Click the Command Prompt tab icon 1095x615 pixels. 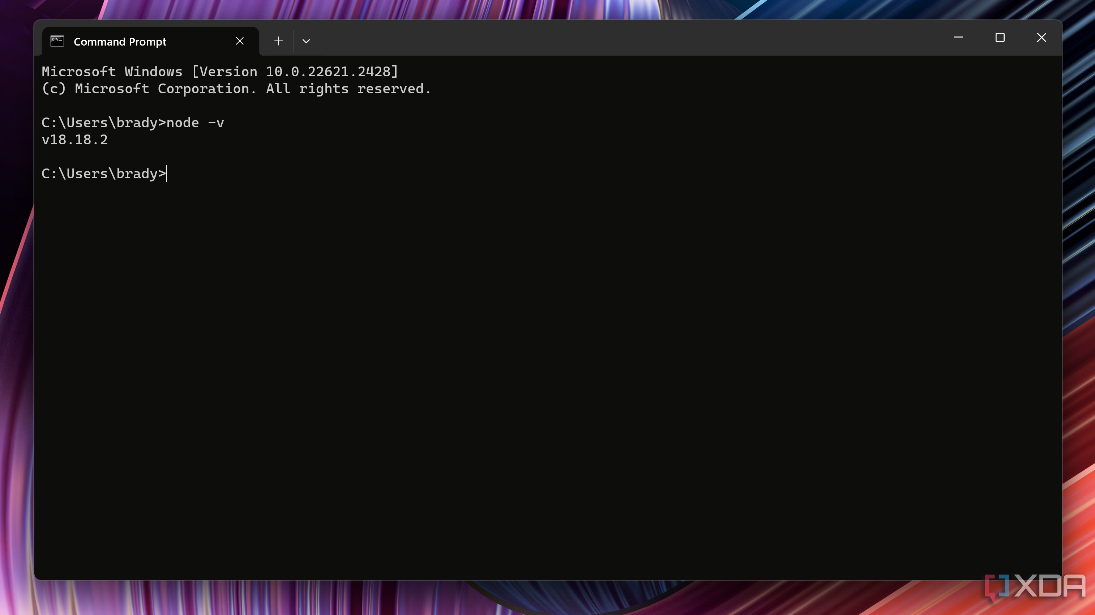57,41
